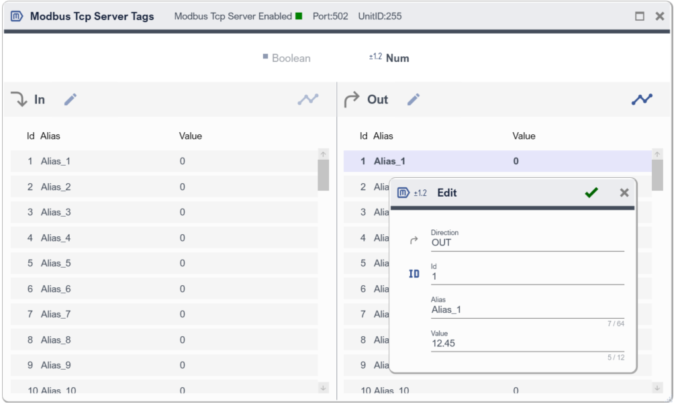Click the Out list scrollbar up arrow
The height and width of the screenshot is (404, 676).
[657, 155]
